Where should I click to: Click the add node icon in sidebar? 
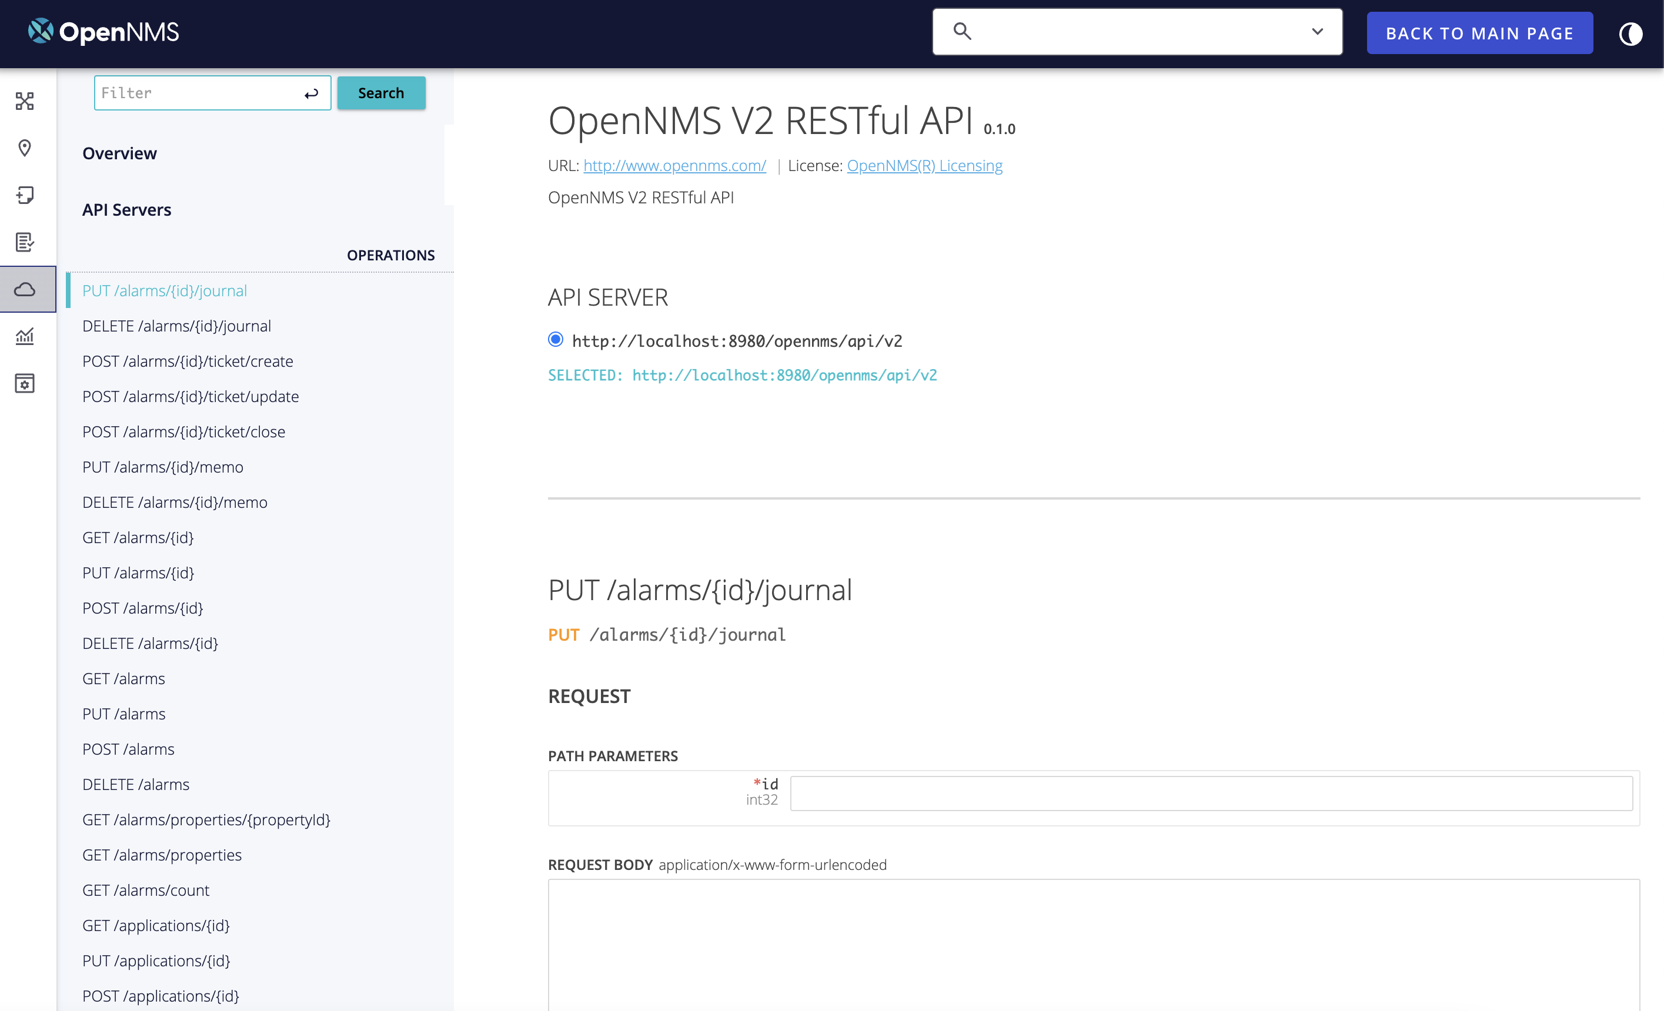(26, 195)
